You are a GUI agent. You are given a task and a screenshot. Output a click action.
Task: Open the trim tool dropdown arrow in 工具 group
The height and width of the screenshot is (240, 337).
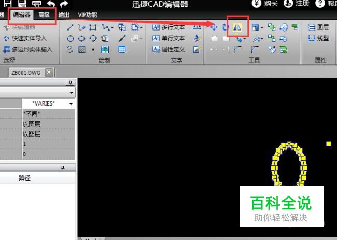click(x=262, y=39)
